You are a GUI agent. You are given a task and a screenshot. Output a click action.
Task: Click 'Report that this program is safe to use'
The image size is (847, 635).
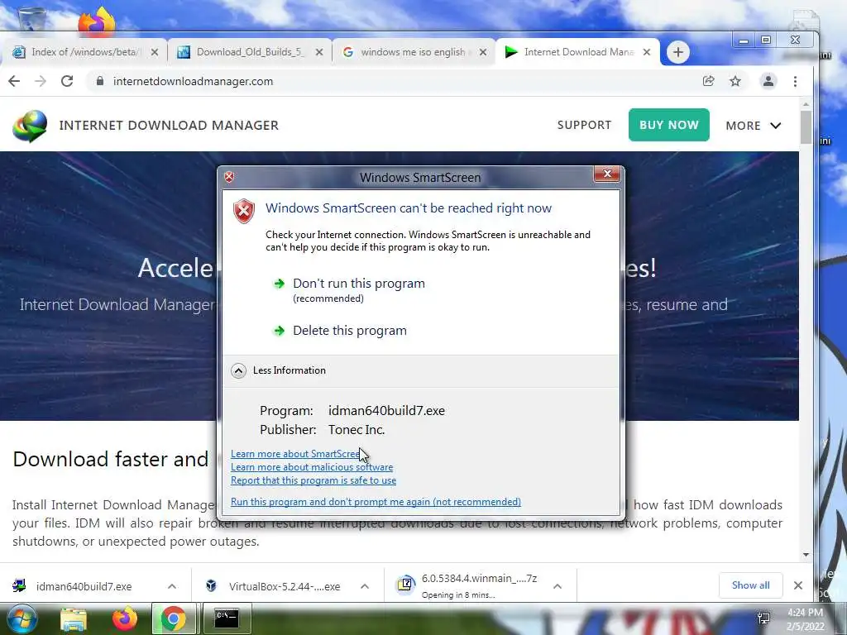(x=313, y=480)
